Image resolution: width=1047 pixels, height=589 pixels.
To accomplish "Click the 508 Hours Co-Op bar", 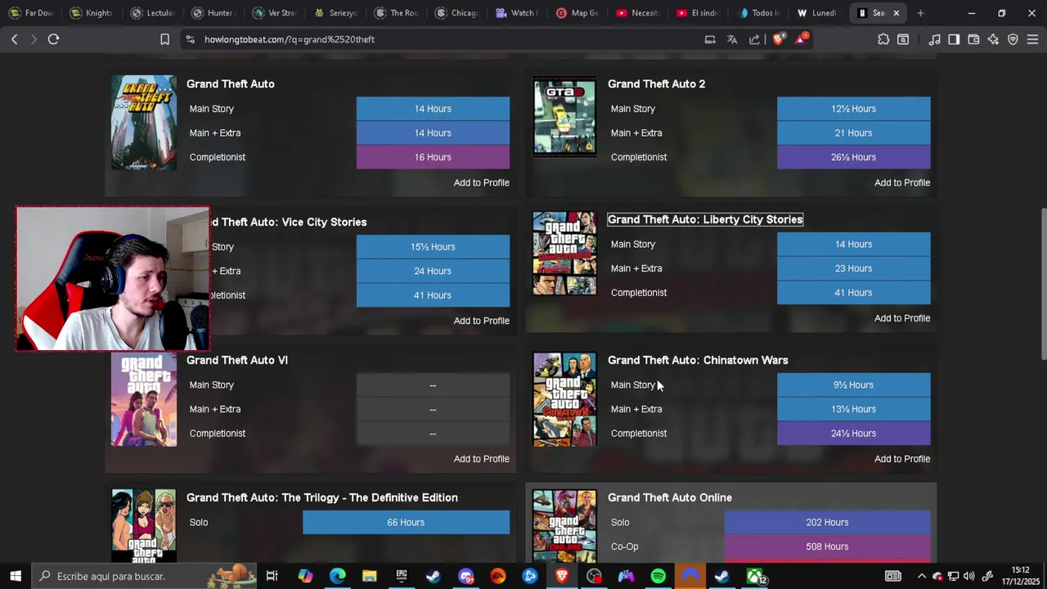I will 827,546.
